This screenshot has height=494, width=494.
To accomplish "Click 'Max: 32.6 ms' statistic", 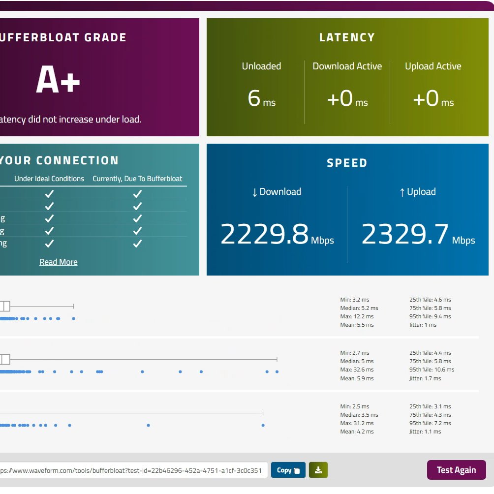I will [357, 370].
